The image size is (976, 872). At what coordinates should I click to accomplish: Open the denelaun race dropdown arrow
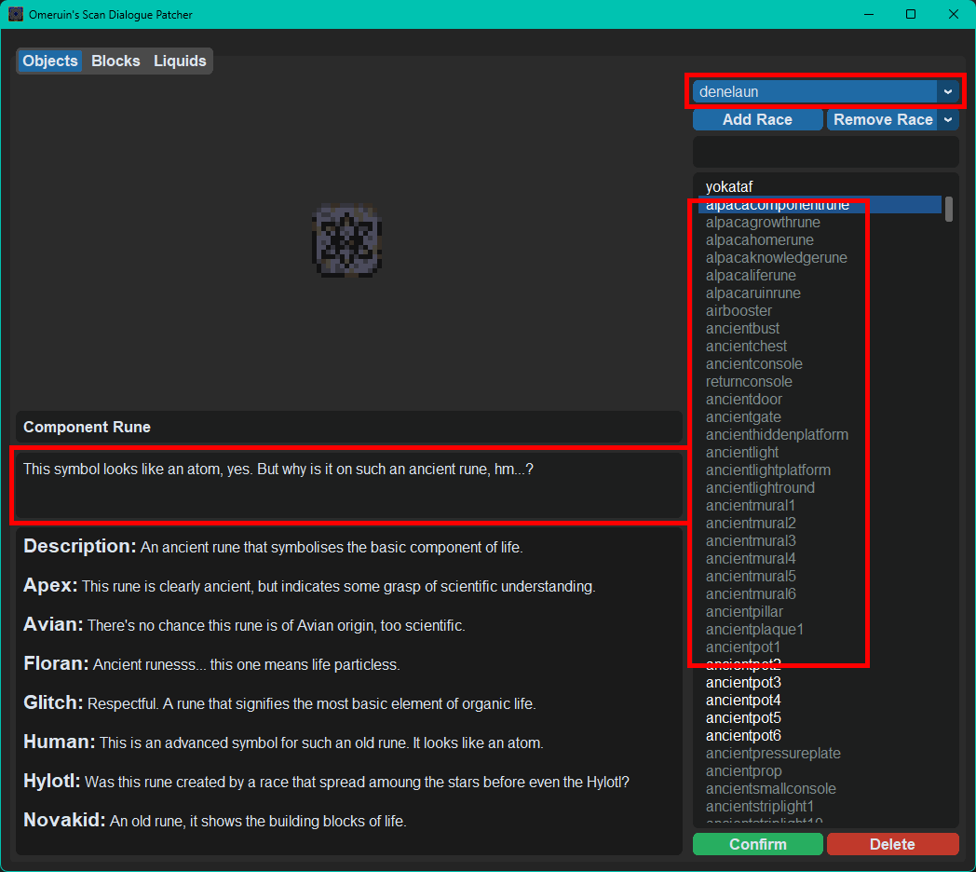[947, 91]
